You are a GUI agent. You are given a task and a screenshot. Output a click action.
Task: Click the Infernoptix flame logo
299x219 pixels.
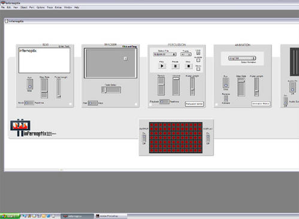pos(20,126)
